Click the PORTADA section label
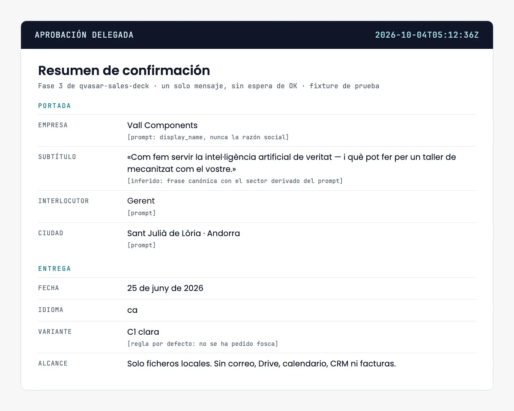The image size is (514, 411). (54, 106)
